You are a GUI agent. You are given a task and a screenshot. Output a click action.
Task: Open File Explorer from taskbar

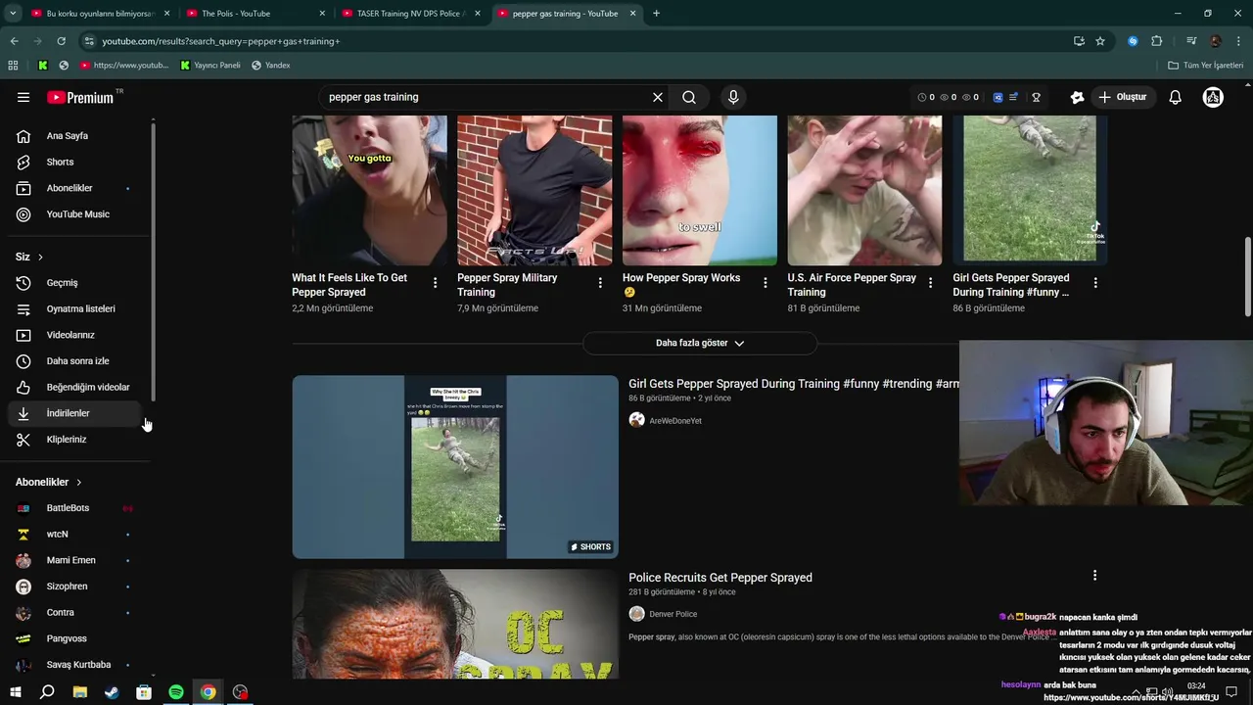(x=80, y=692)
